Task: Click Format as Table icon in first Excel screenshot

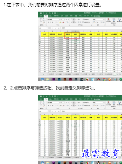Action: 114,20
